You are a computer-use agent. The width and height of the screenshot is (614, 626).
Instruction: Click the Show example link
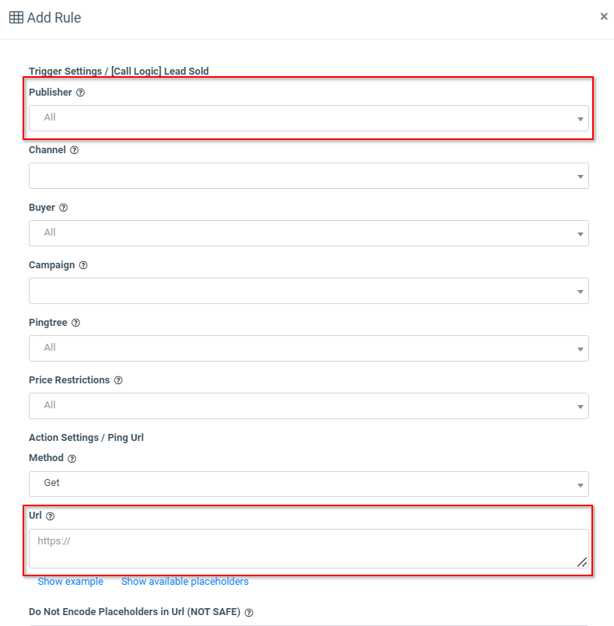tap(70, 582)
